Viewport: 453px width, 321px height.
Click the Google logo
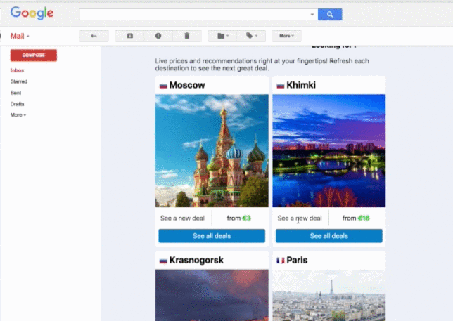tap(32, 13)
